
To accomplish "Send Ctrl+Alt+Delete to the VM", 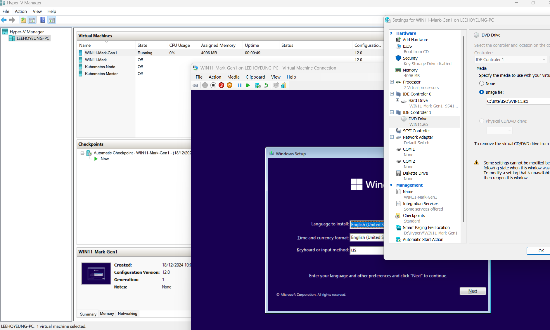I will [x=195, y=85].
